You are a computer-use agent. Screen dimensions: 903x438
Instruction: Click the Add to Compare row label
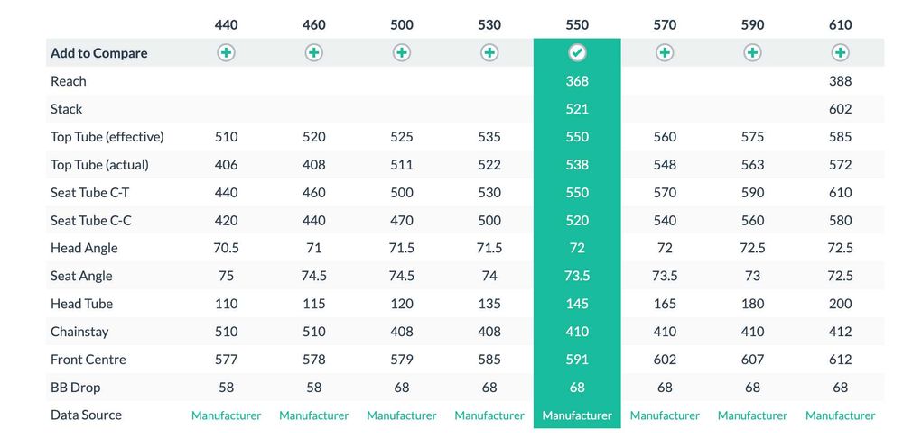[98, 53]
